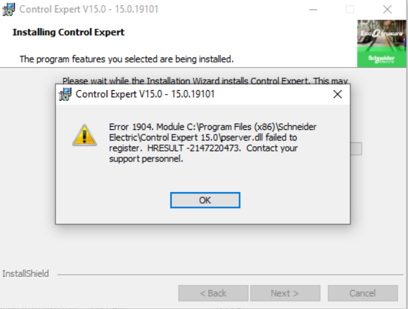Click the progress bar edge behind the dialog

(356, 149)
